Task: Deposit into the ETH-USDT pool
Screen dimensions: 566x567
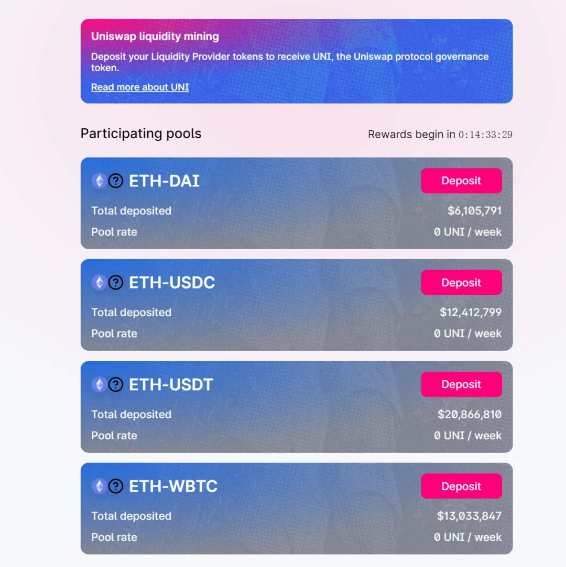Action: tap(461, 384)
